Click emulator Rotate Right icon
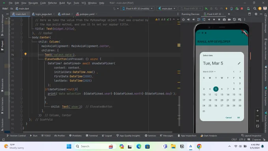Image resolution: width=268 pixels, height=151 pixels. (204, 19)
